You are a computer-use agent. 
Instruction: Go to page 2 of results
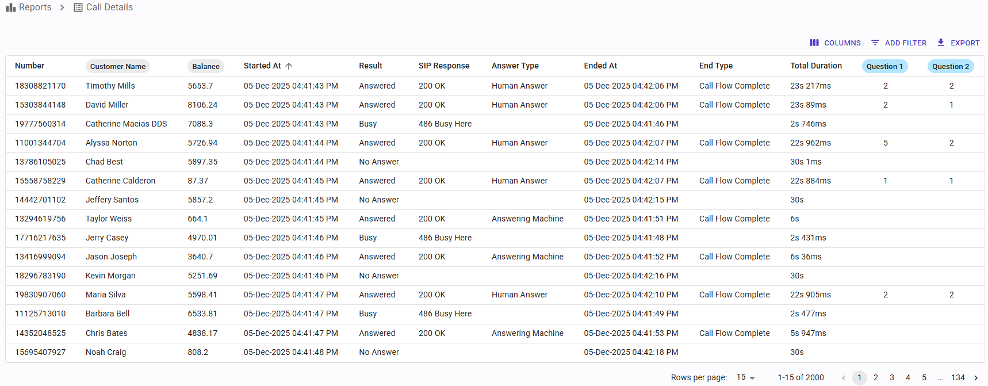[876, 378]
